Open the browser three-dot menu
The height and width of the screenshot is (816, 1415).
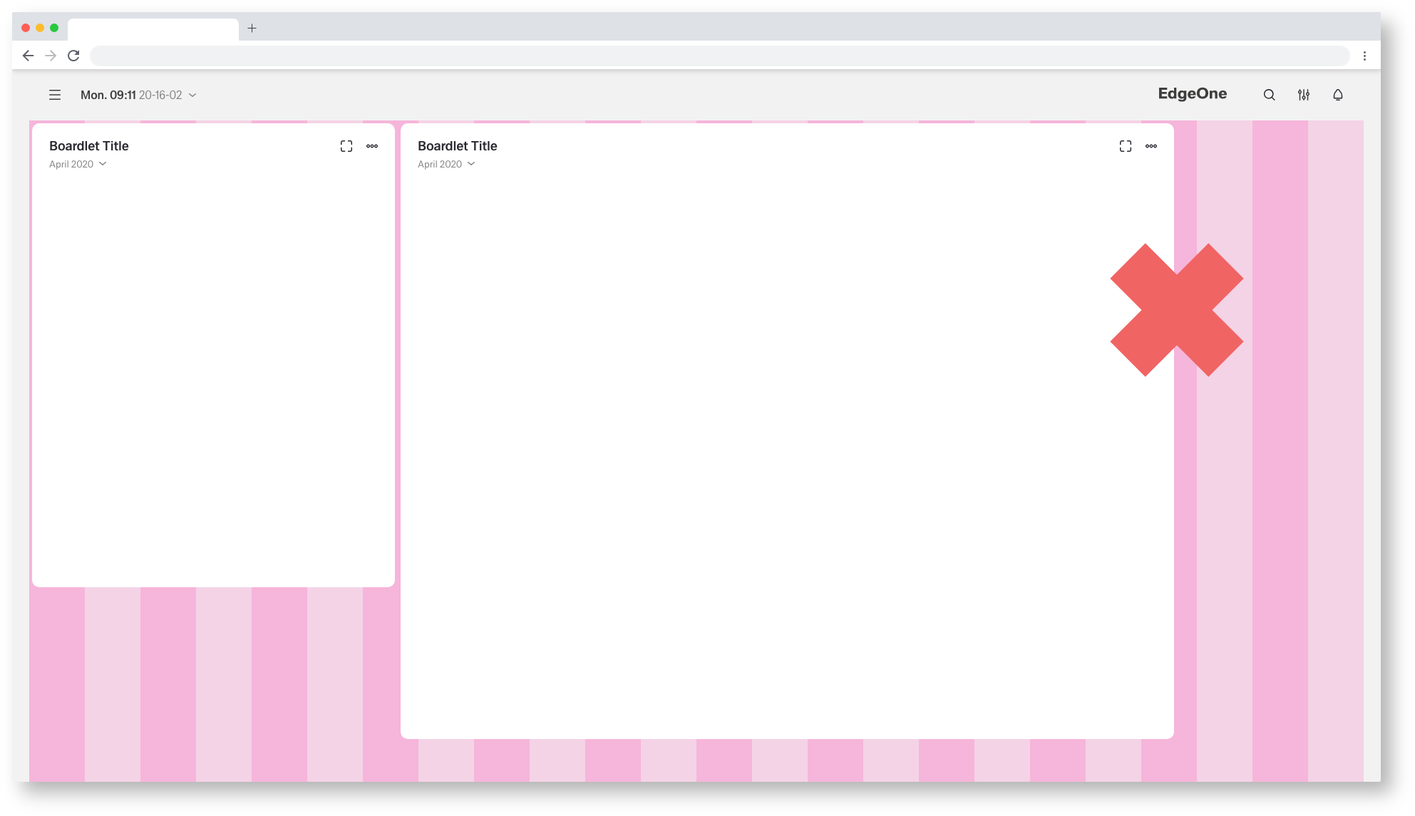pos(1364,56)
